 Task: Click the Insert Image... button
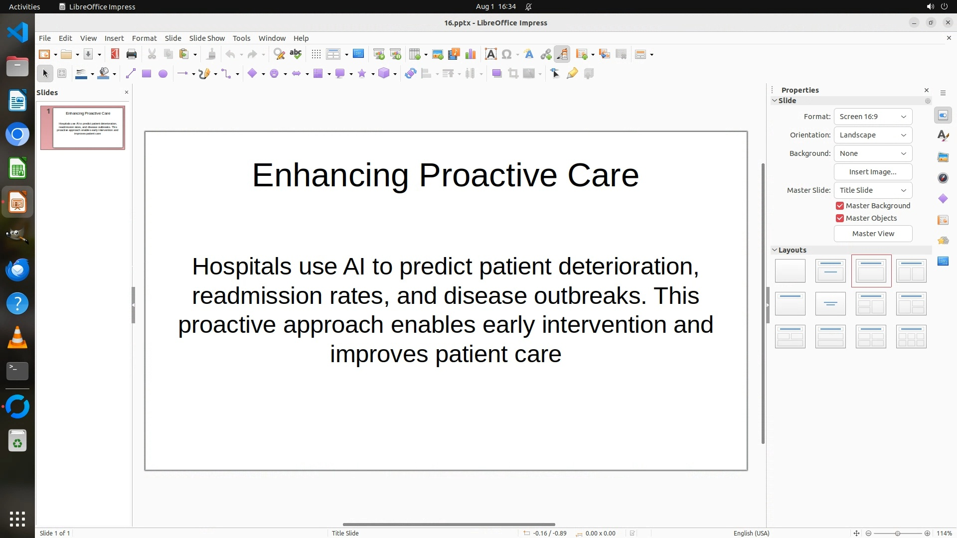tap(872, 172)
